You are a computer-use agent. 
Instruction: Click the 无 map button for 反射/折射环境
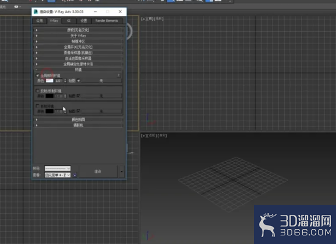pyautogui.click(x=101, y=96)
